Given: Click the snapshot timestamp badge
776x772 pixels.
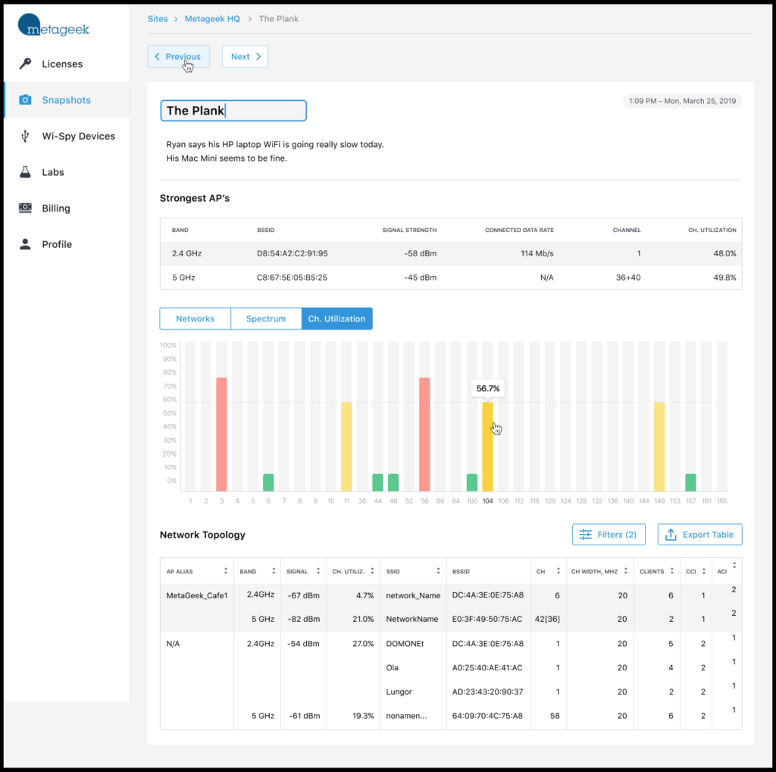Looking at the screenshot, I should click(x=683, y=101).
